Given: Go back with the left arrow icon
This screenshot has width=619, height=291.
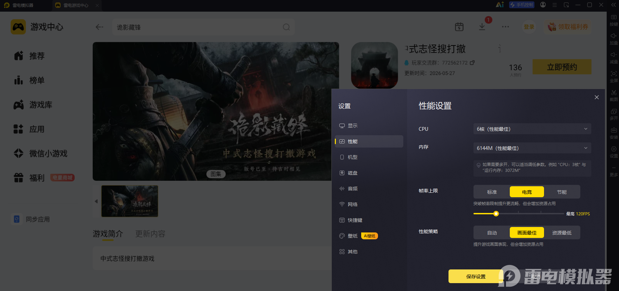Looking at the screenshot, I should coord(100,27).
